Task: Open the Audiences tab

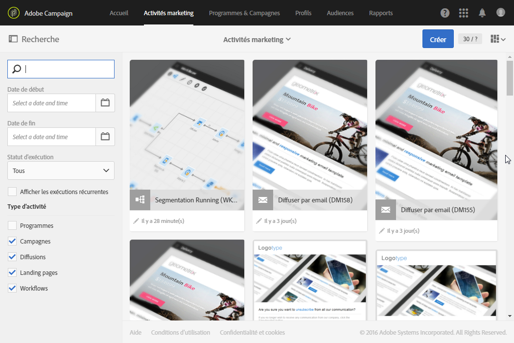Action: pos(340,13)
